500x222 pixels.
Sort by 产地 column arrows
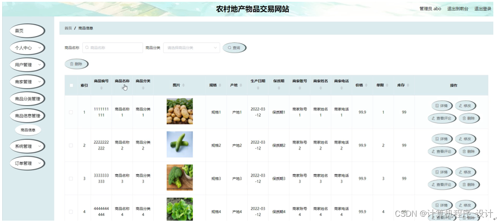[241, 85]
